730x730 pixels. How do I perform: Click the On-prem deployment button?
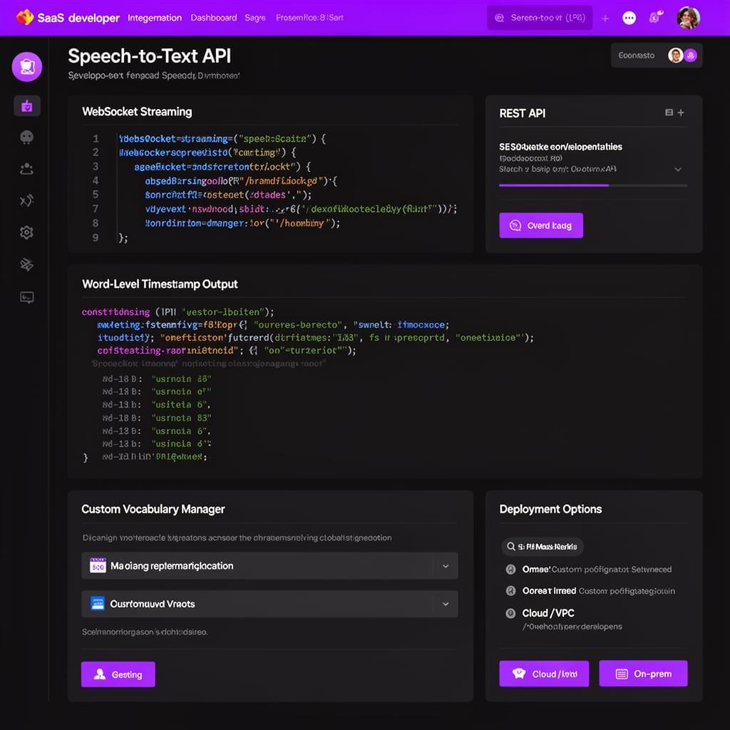[642, 673]
